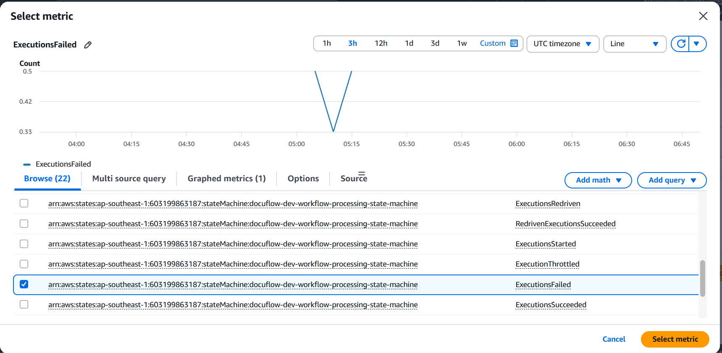Viewport: 722px width, 353px height.
Task: Set time range to 1h
Action: tap(327, 43)
